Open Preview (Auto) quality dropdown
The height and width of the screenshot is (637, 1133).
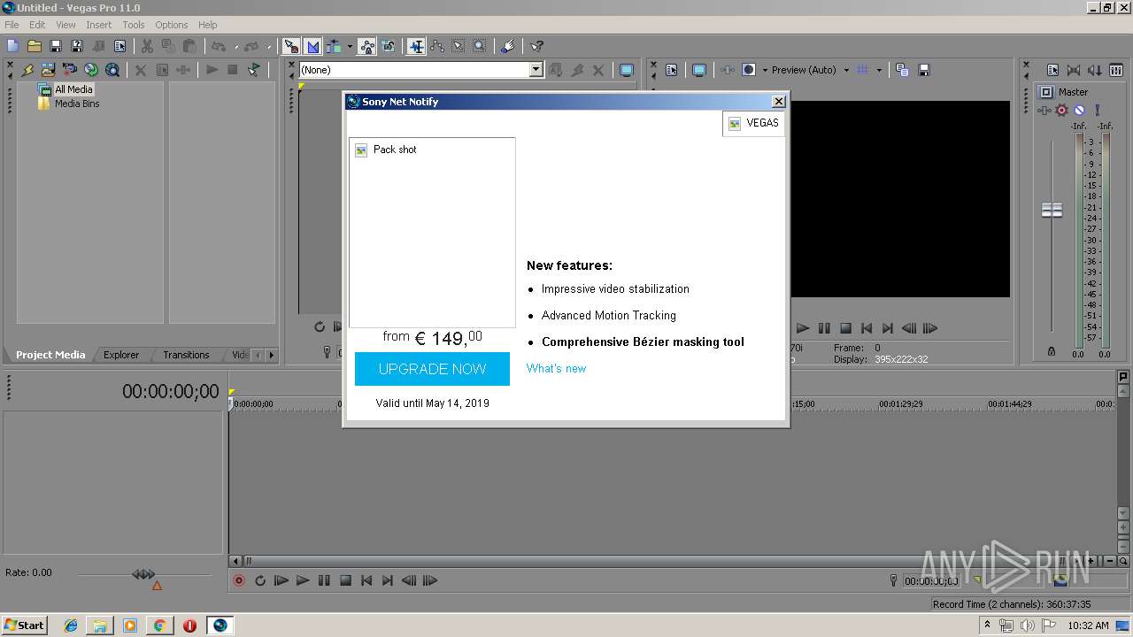[x=809, y=70]
